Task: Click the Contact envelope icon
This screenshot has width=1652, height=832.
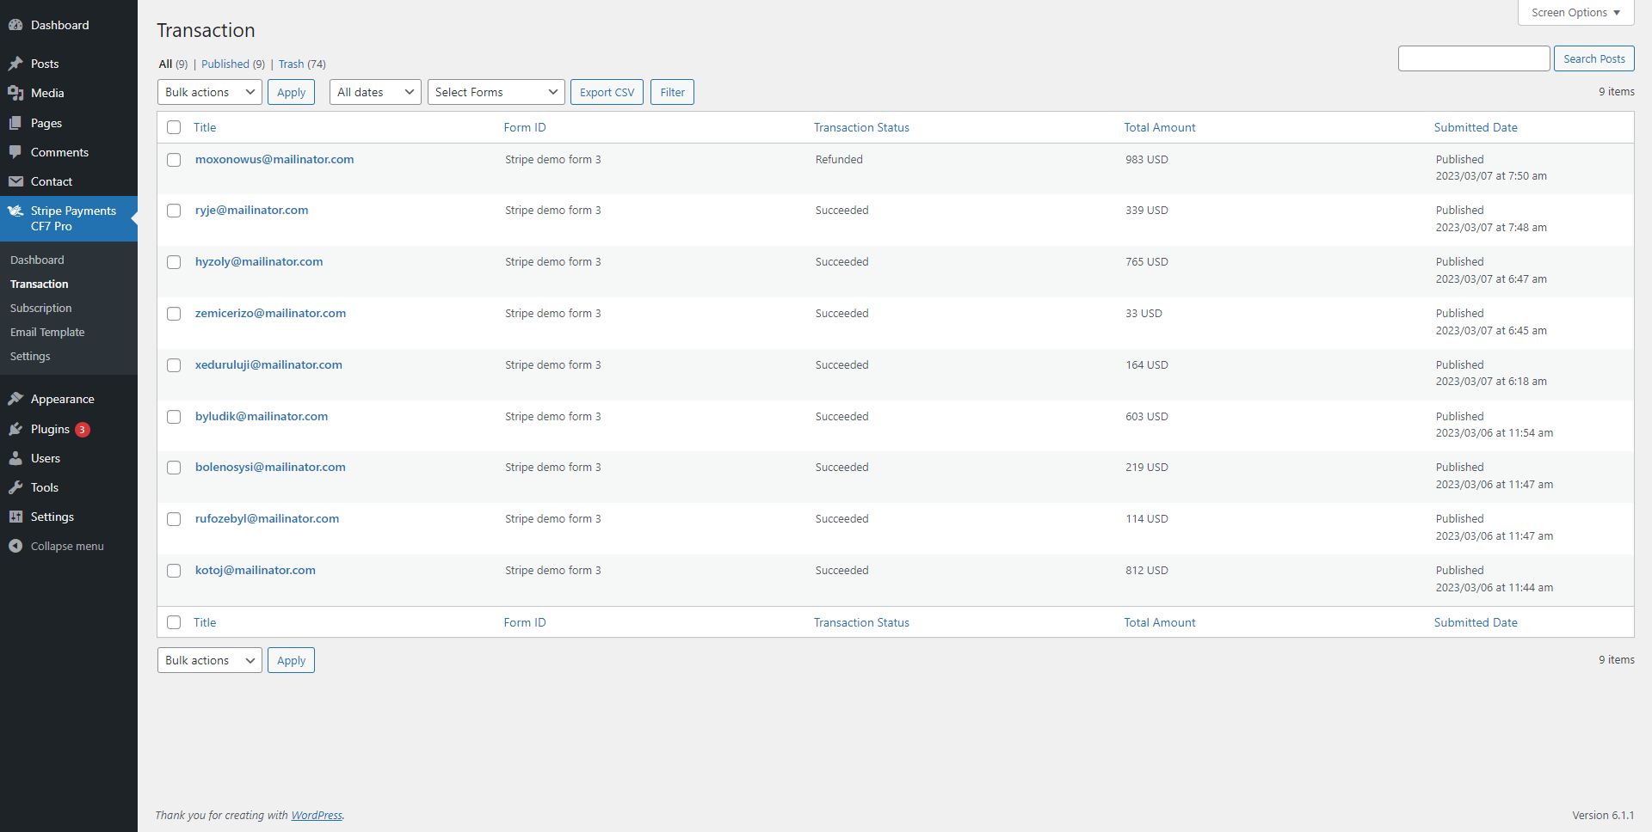Action: coord(15,181)
